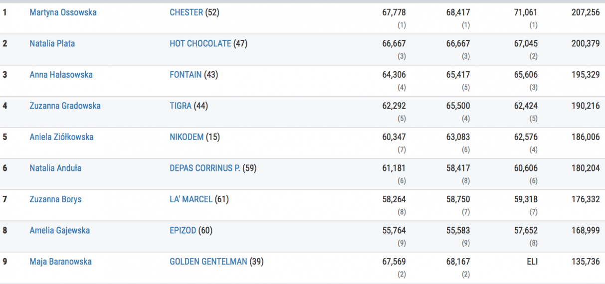The width and height of the screenshot is (605, 284).
Task: Click DEPAS CORRINUS P. horse link
Action: tap(204, 168)
